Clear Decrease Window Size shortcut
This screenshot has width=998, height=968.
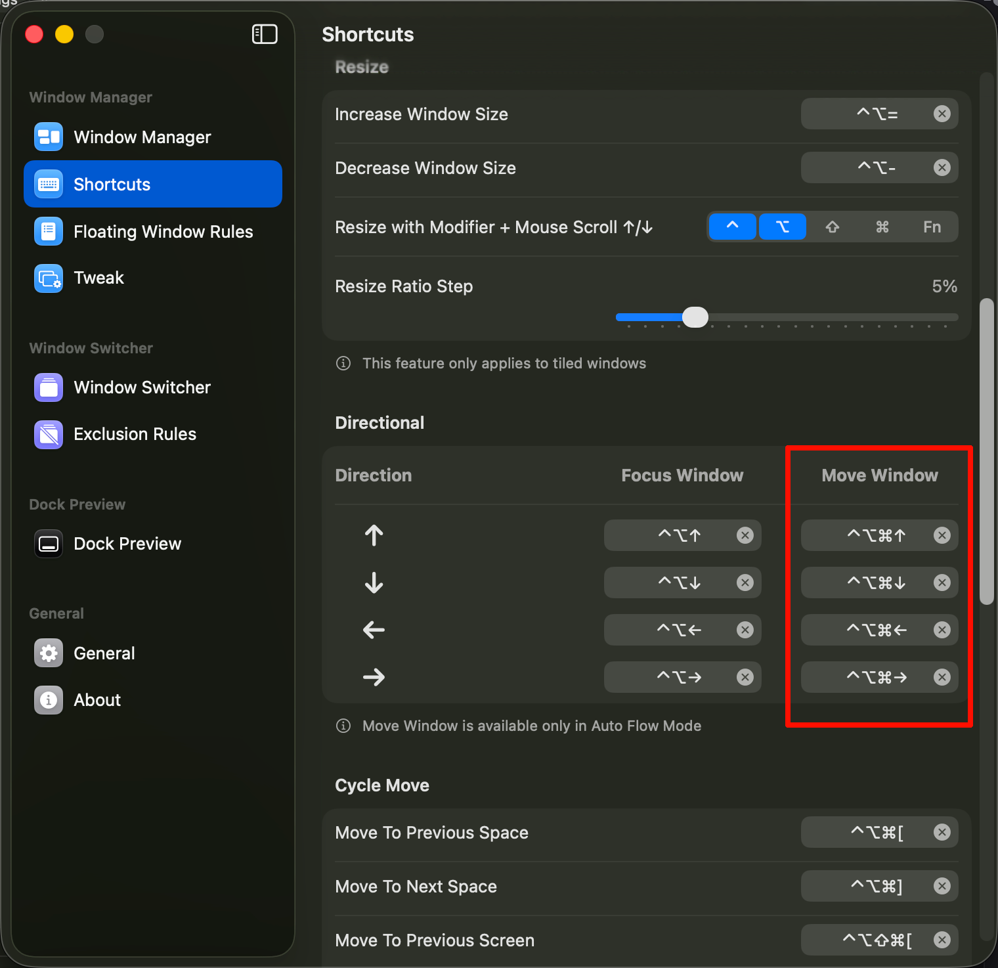coord(942,167)
